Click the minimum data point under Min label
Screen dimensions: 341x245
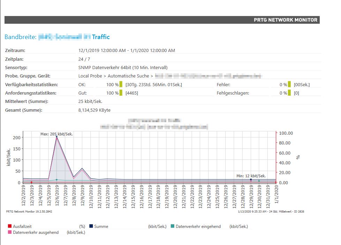(x=251, y=179)
